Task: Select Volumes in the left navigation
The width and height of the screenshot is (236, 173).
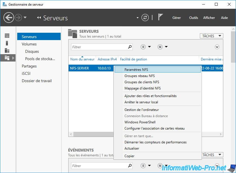Action: click(29, 44)
